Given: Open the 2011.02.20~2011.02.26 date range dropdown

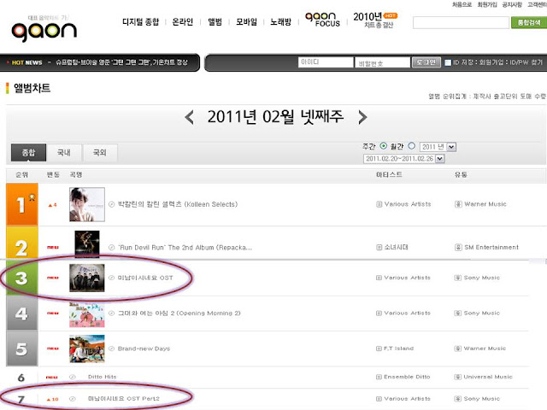Looking at the screenshot, I should tap(404, 159).
